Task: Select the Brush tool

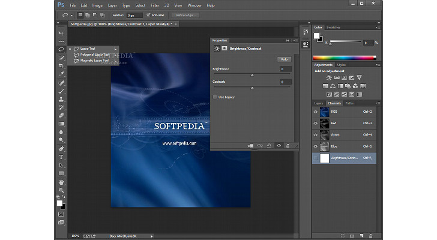Action: (x=61, y=91)
